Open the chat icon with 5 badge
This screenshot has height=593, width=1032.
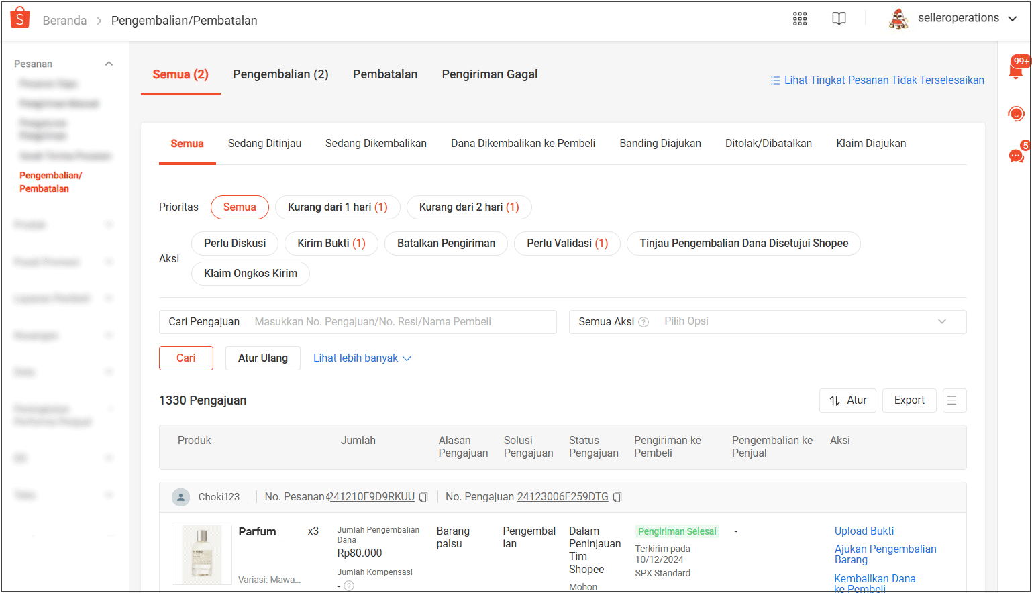(1016, 156)
